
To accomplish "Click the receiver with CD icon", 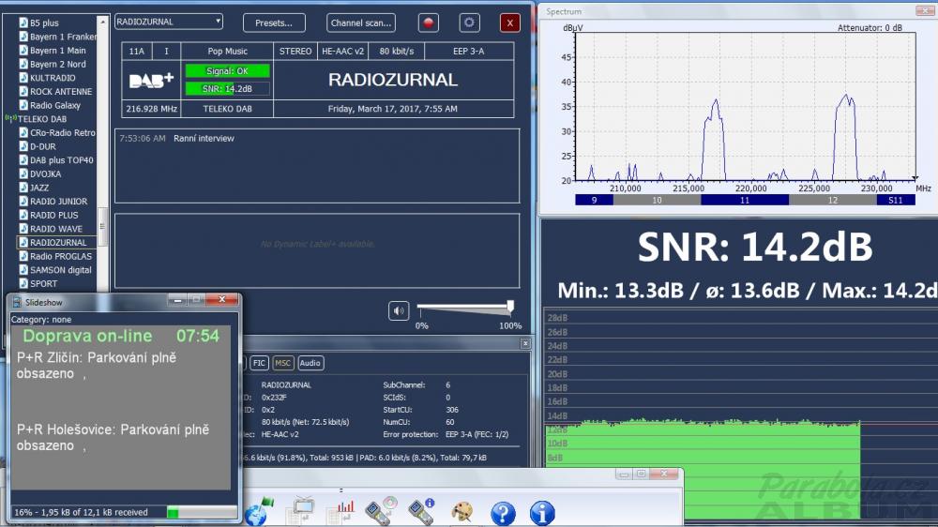I will tap(381, 512).
